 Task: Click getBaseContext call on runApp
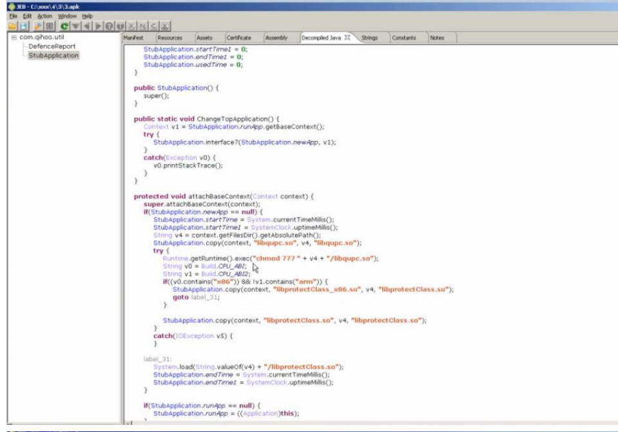pos(293,127)
